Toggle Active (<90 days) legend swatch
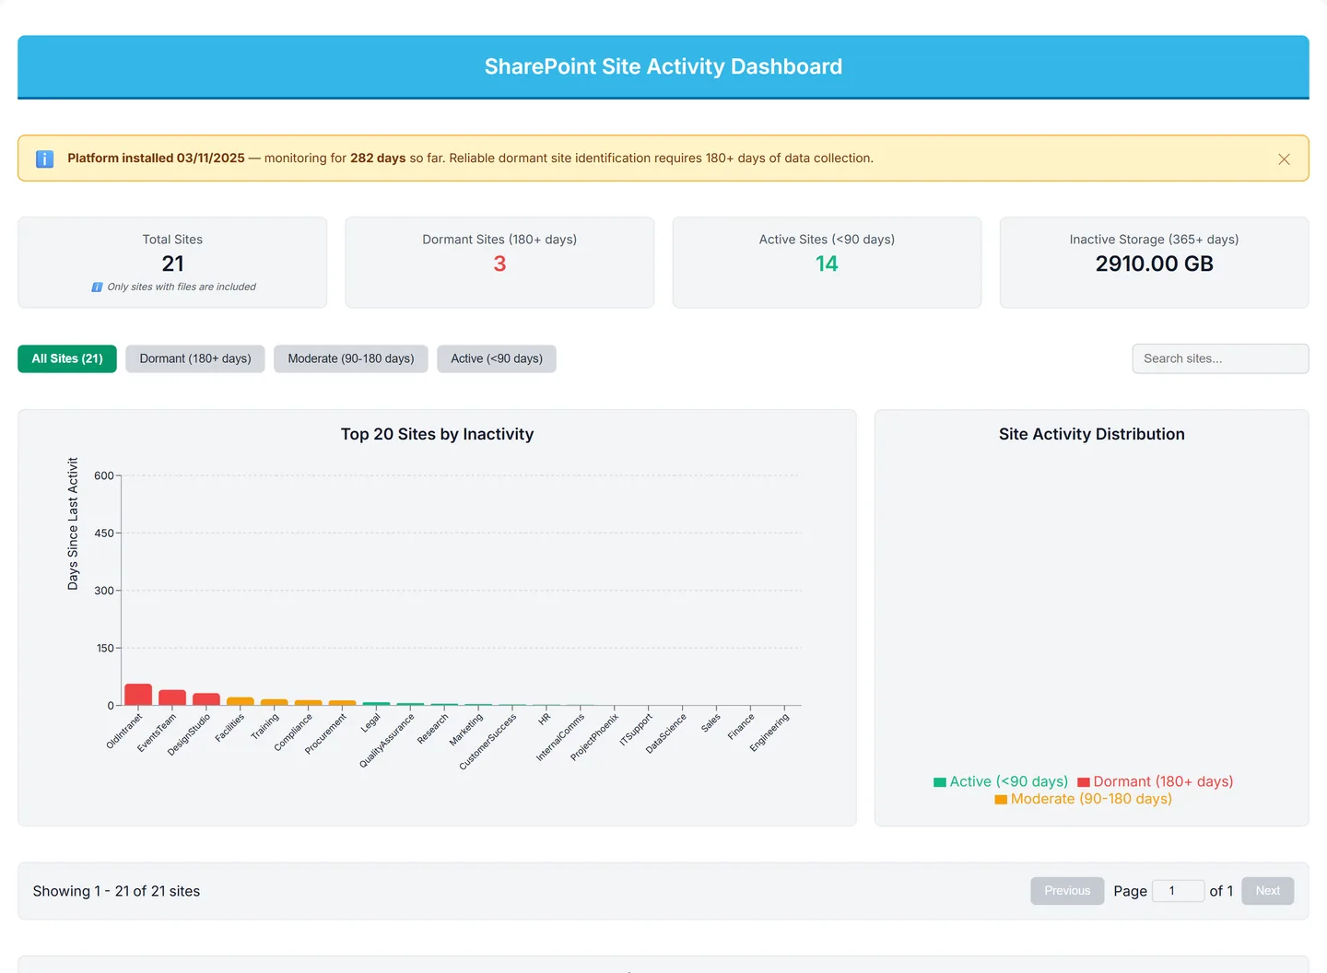Viewport: 1327px width, 973px height. tap(940, 782)
